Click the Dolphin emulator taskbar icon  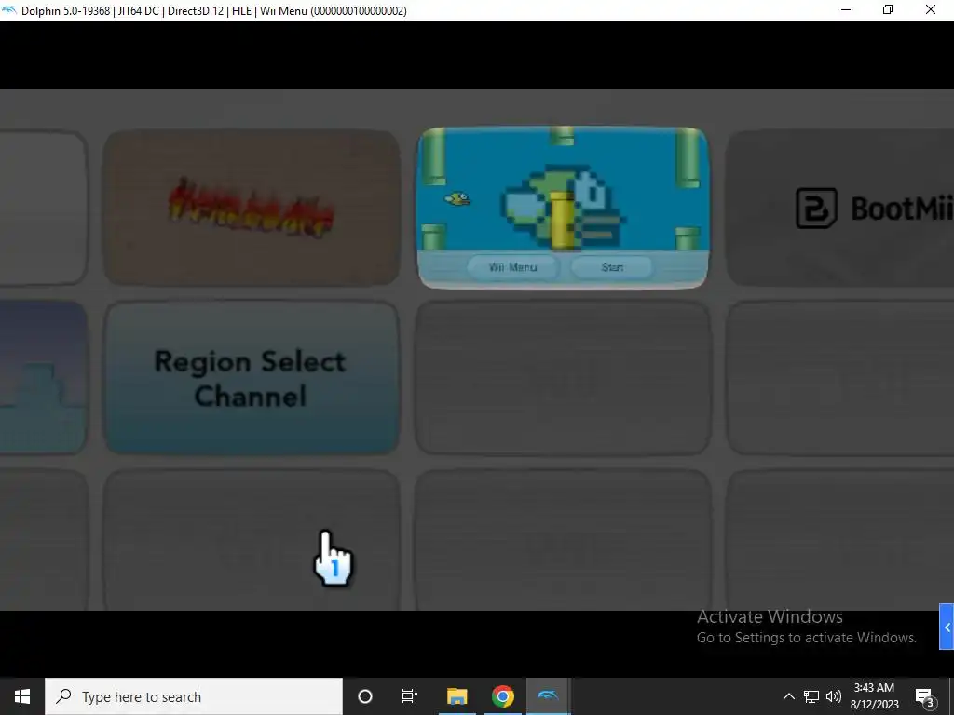548,696
